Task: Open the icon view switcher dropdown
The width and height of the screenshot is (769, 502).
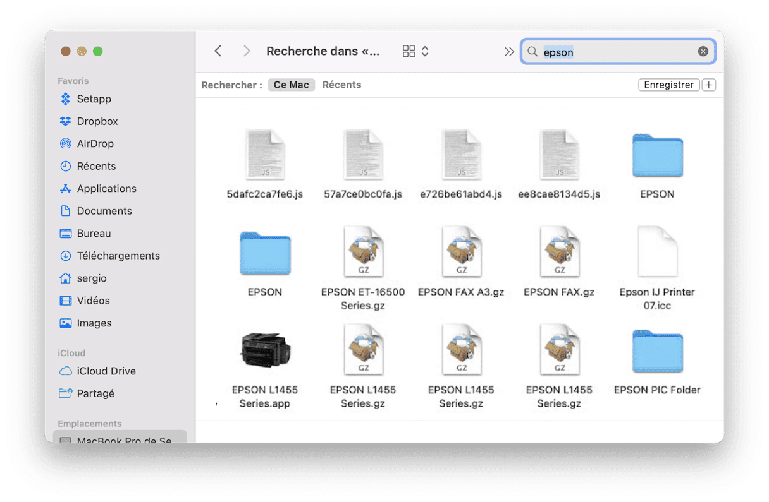Action: click(x=415, y=51)
